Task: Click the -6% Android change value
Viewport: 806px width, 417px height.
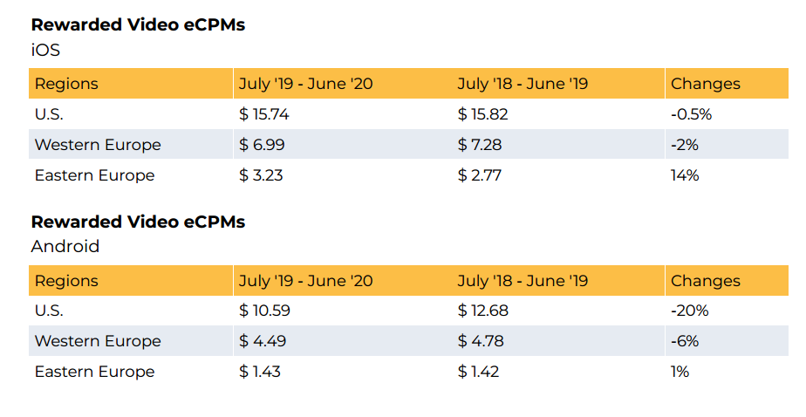Action: pyautogui.click(x=685, y=341)
